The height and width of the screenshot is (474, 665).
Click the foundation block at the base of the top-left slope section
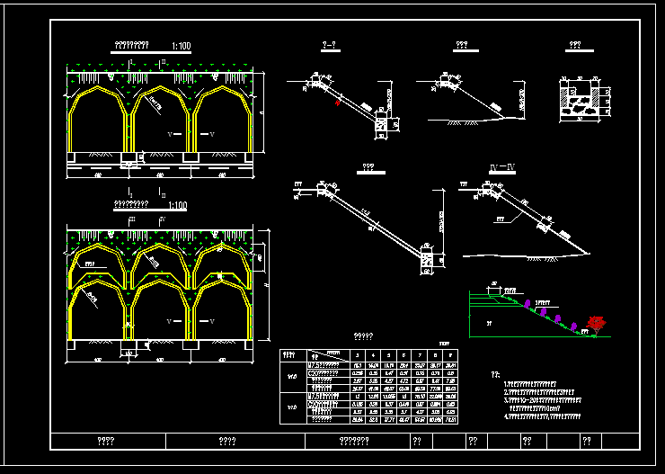(x=379, y=124)
